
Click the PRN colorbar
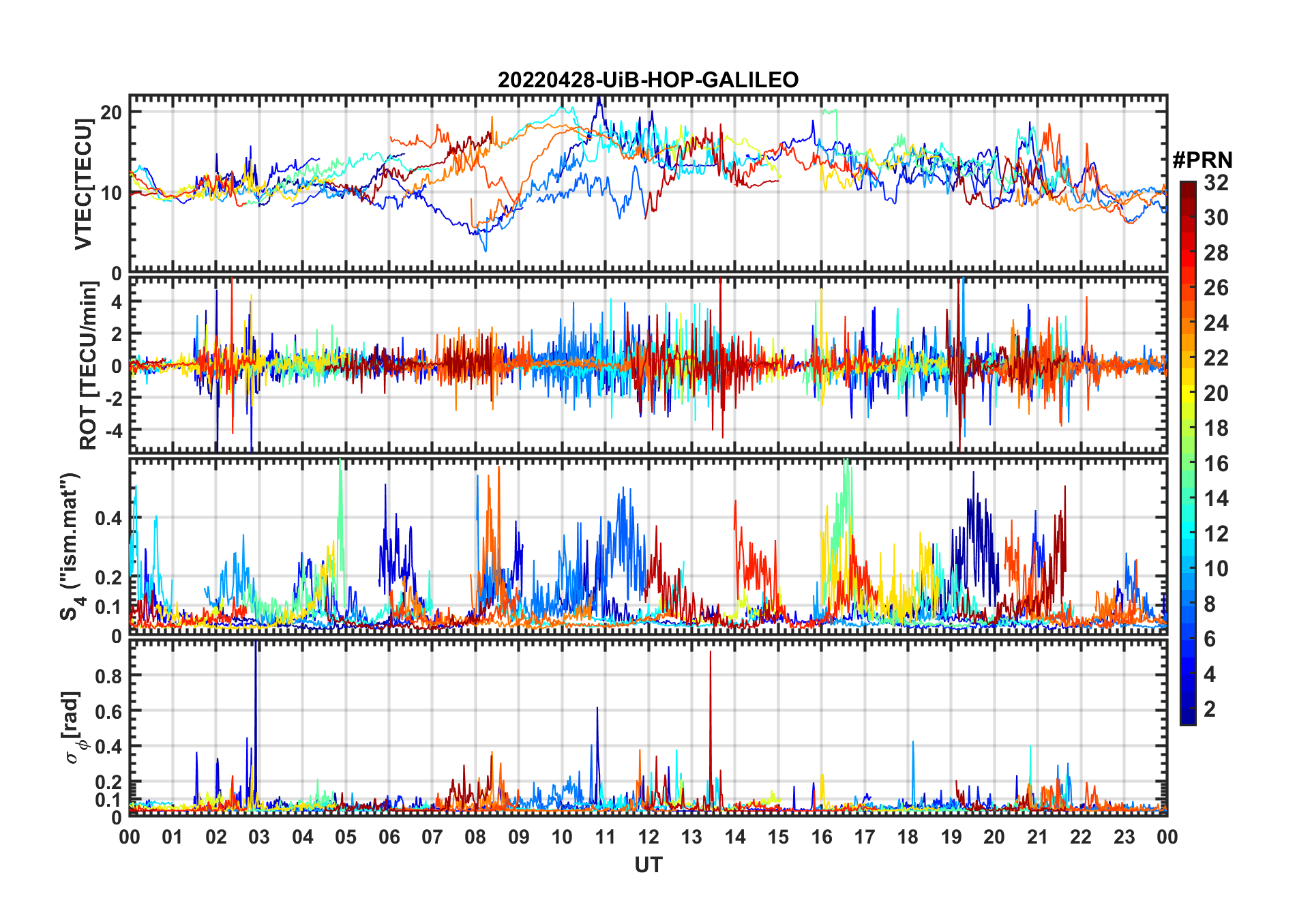coord(1187,453)
